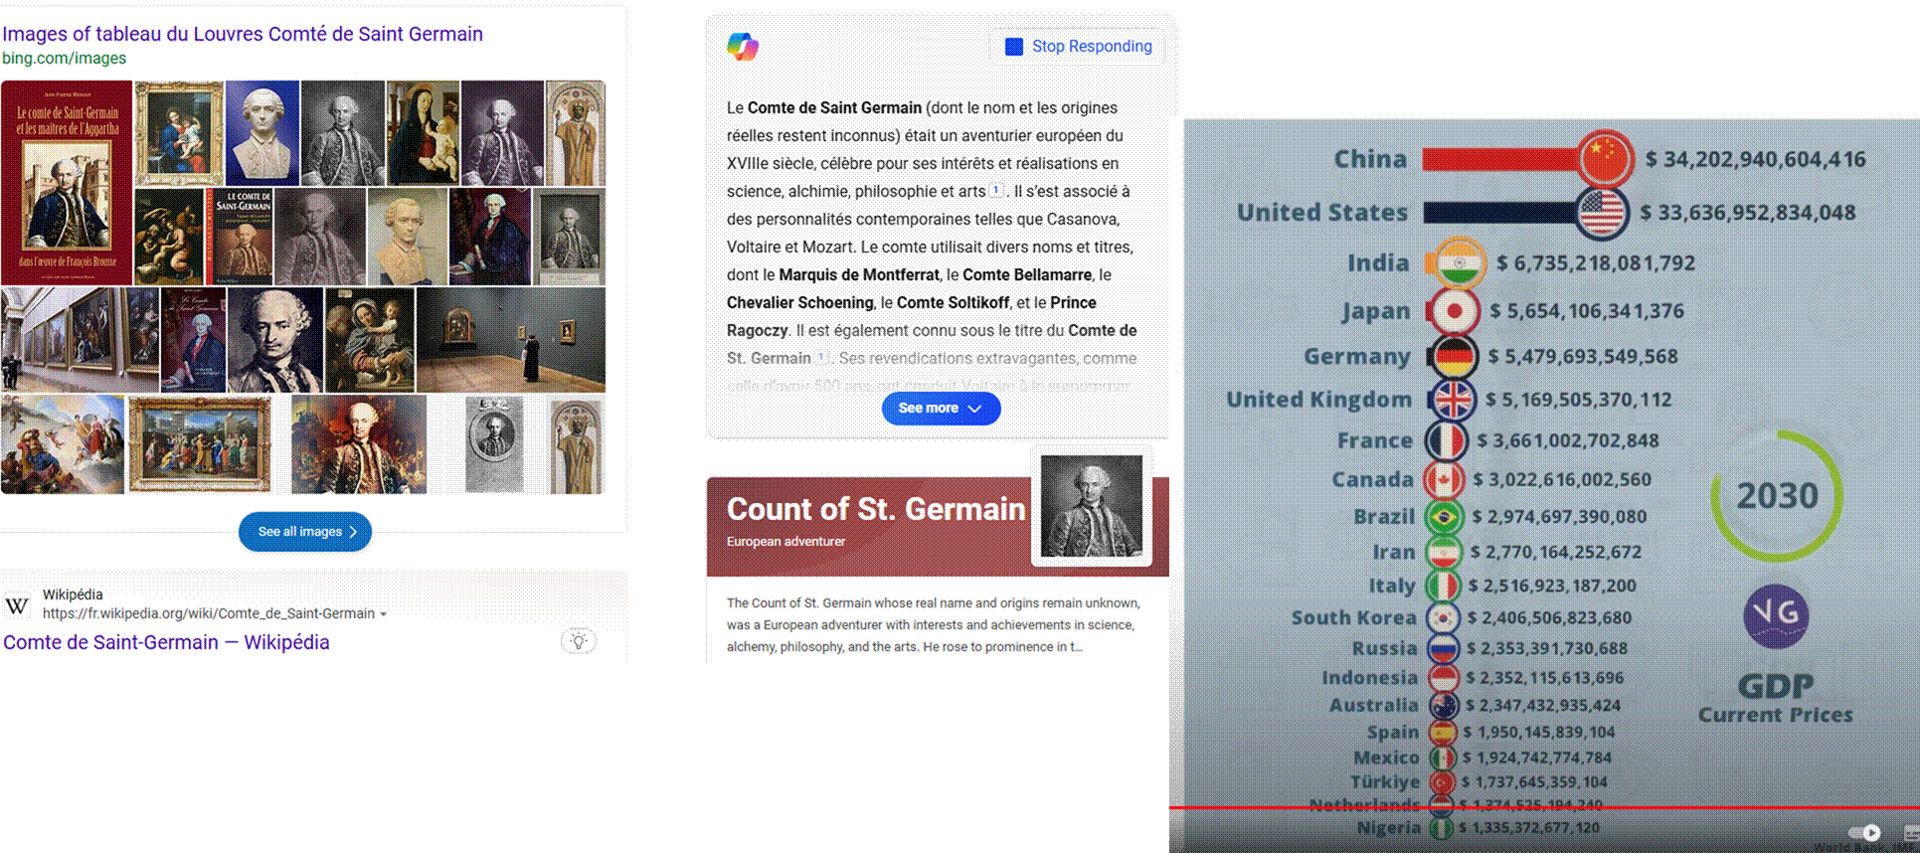Image resolution: width=1920 pixels, height=853 pixels.
Task: Click the Iran flag icon
Action: (x=1443, y=552)
